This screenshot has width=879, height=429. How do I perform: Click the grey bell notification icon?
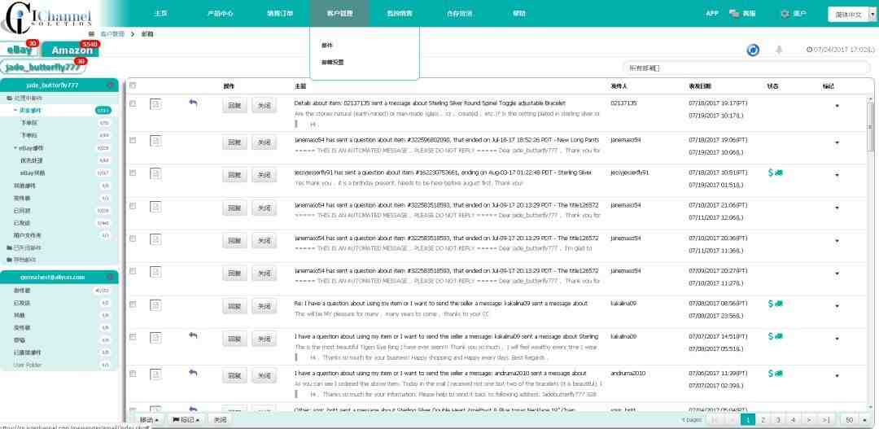click(x=779, y=50)
